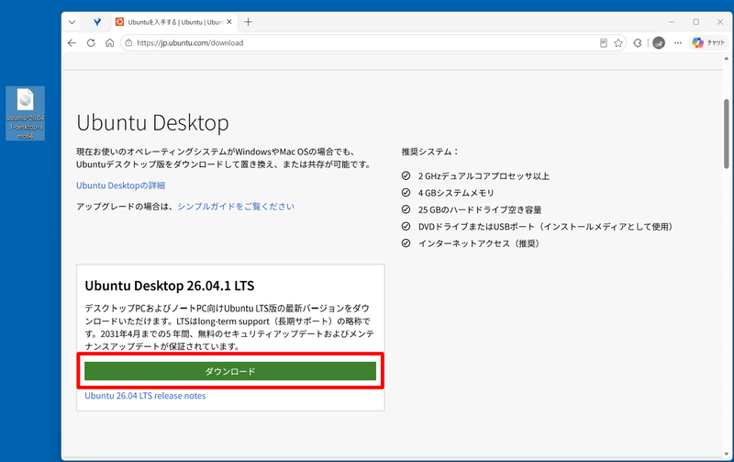
Task: Click the scrollbar down arrow
Action: tap(726, 454)
